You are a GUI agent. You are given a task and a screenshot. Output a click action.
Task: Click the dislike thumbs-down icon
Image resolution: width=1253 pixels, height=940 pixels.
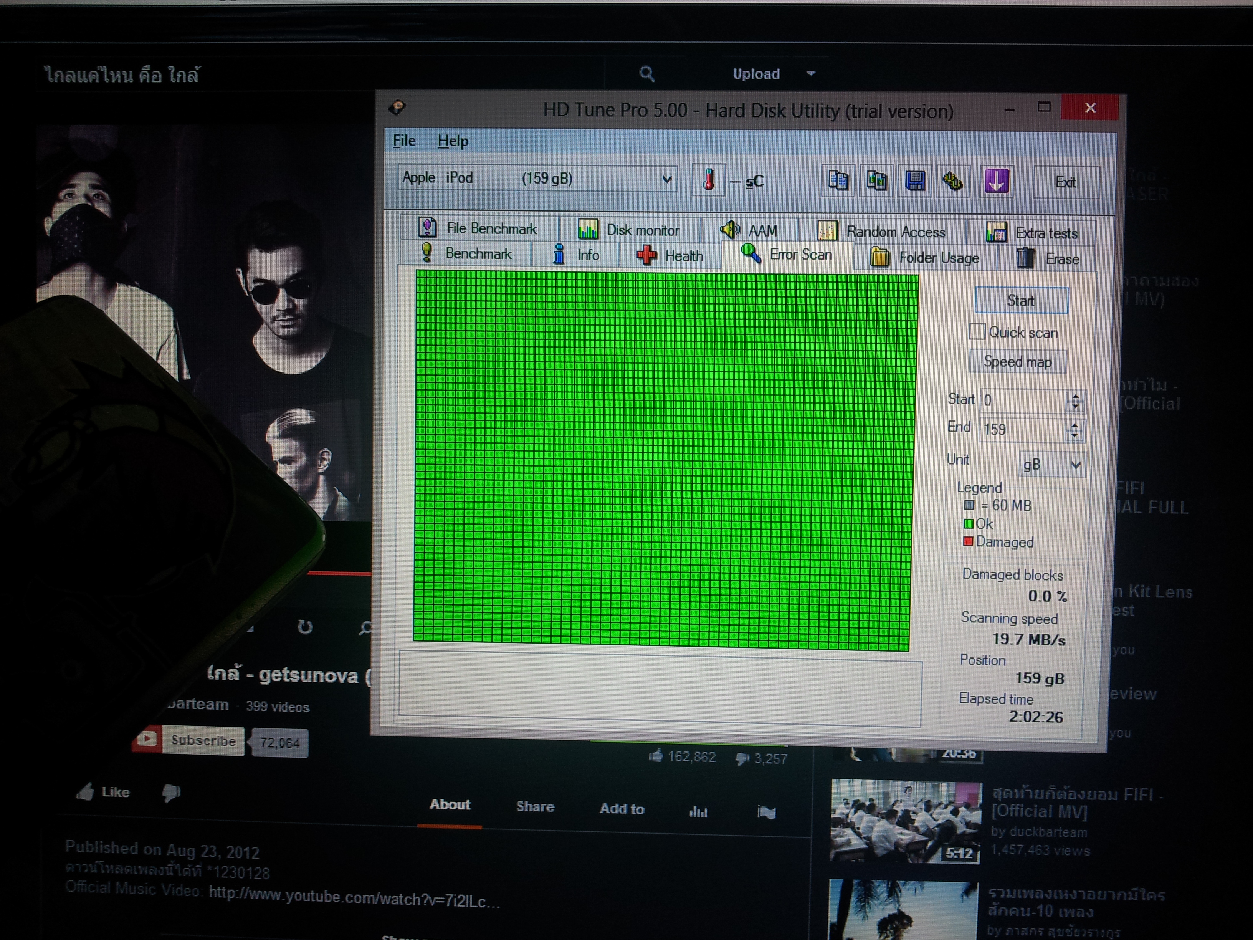point(170,793)
